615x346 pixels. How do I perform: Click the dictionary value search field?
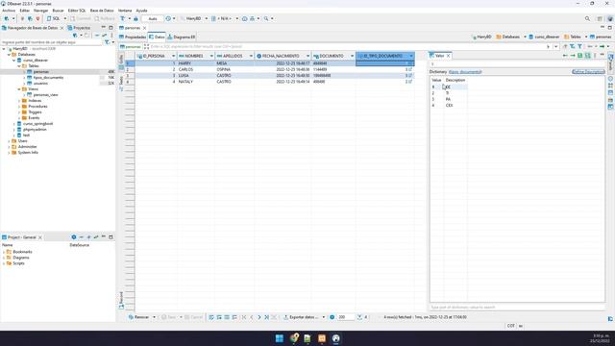pos(517,308)
